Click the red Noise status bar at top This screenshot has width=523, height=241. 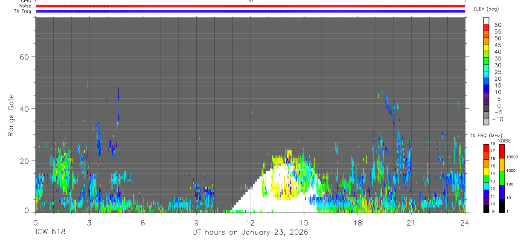[250, 6]
